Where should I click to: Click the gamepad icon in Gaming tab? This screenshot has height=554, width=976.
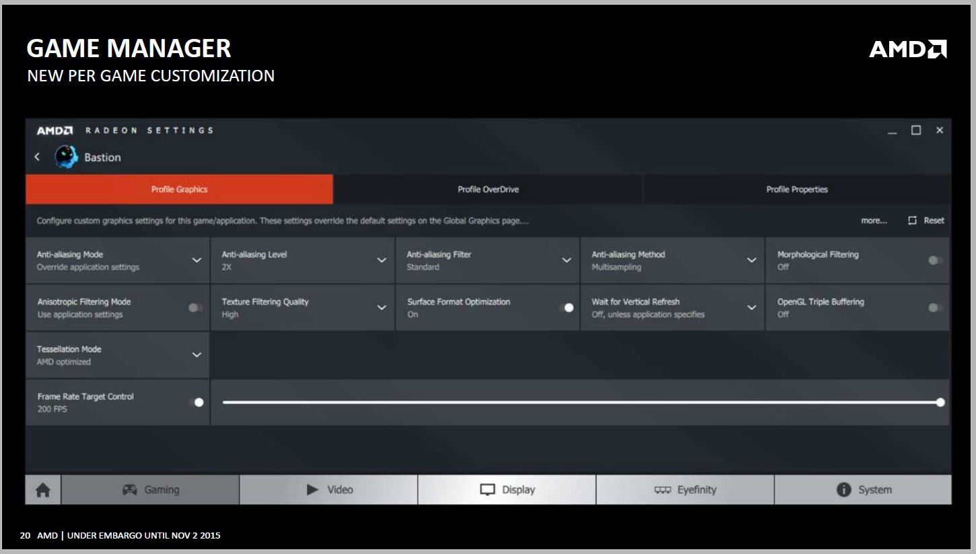(x=129, y=489)
